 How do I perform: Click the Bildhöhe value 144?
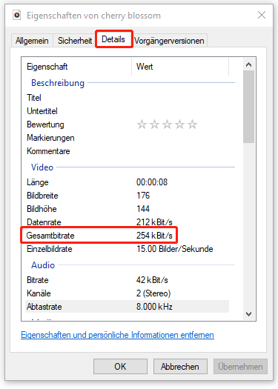(x=143, y=209)
